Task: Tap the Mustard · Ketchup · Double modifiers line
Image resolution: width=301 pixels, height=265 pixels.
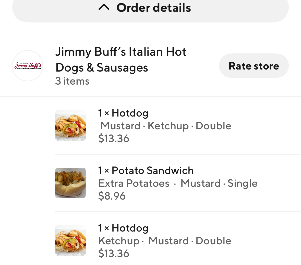Action: pyautogui.click(x=166, y=126)
